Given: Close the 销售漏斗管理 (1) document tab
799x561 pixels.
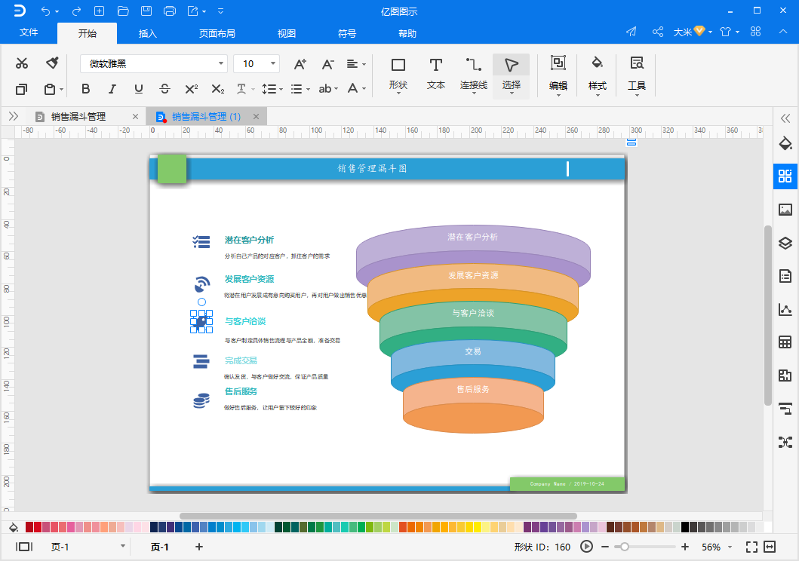Looking at the screenshot, I should coord(257,117).
